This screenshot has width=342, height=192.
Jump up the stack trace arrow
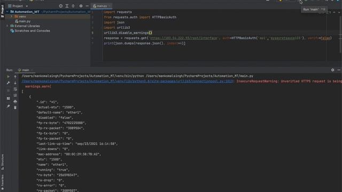15,77
